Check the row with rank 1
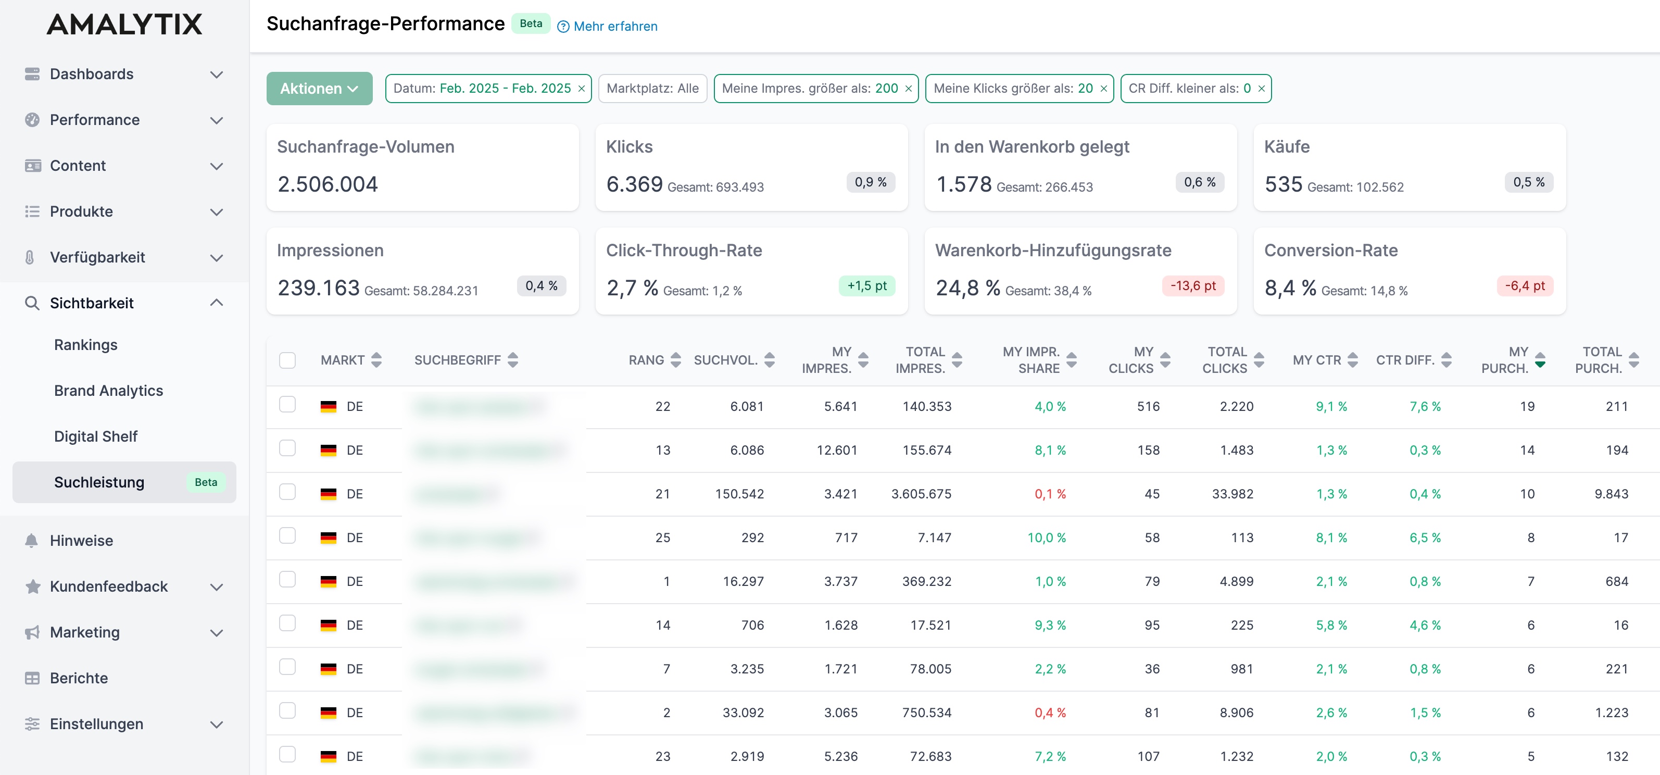Viewport: 1660px width, 775px height. [x=287, y=580]
